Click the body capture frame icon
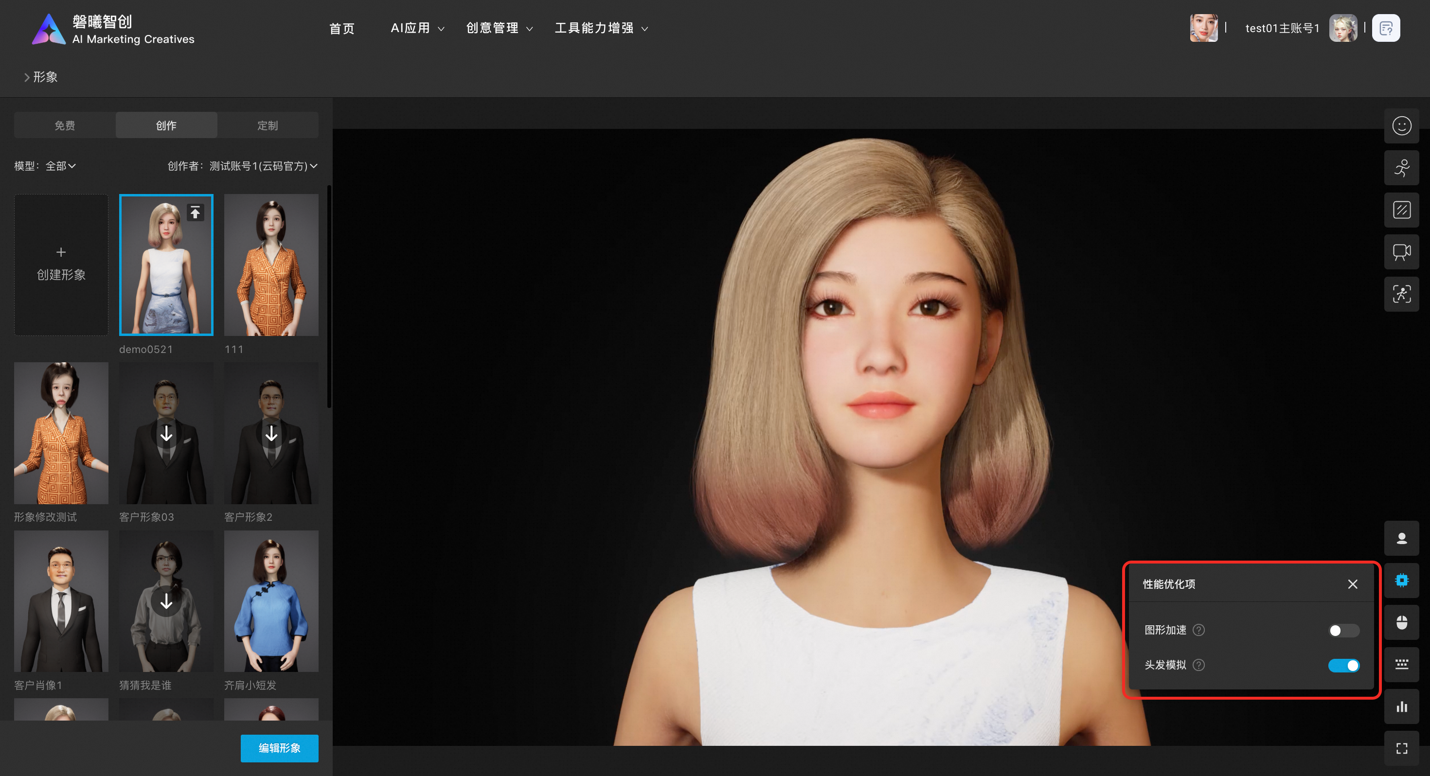 (x=1401, y=294)
